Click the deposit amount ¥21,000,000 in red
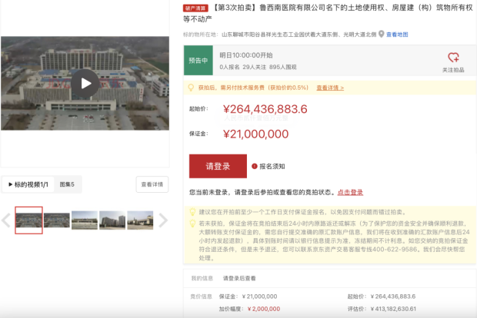477x318 pixels. [x=256, y=134]
